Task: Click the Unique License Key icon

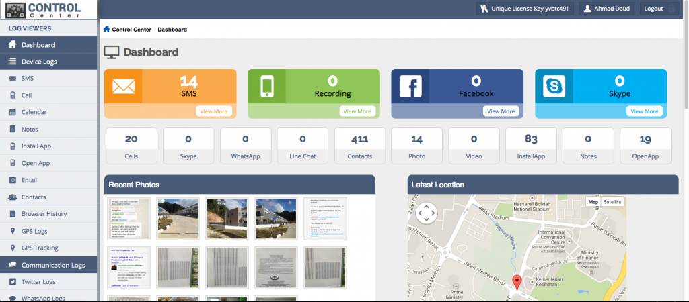Action: coord(484,9)
